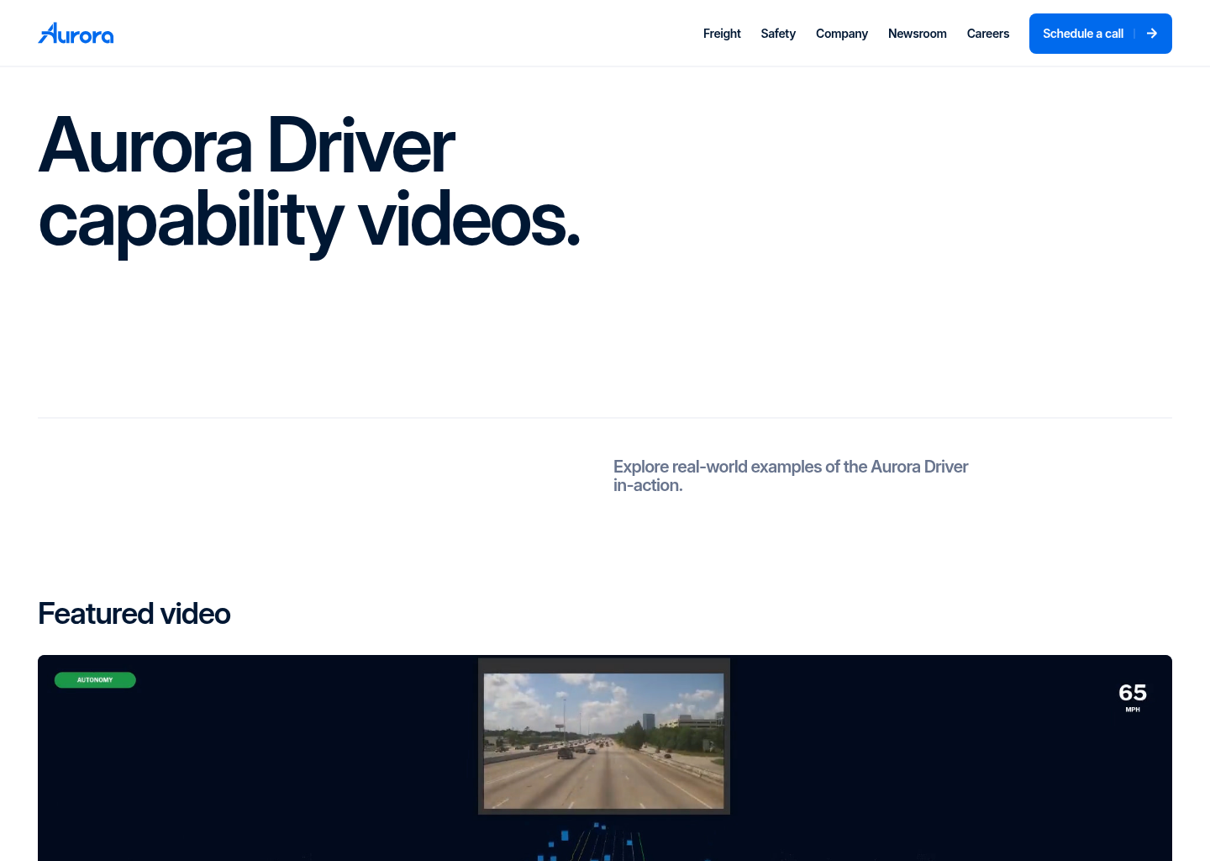The image size is (1210, 861).
Task: Click the highway camera inset in the video
Action: click(x=604, y=737)
